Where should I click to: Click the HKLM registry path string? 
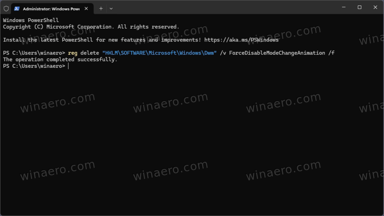[159, 53]
